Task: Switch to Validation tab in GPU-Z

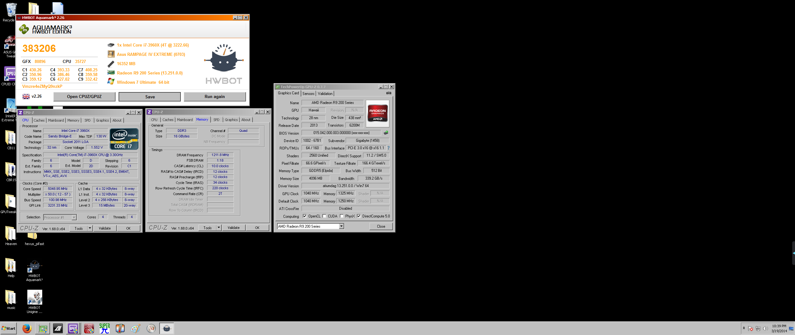Action: (325, 94)
